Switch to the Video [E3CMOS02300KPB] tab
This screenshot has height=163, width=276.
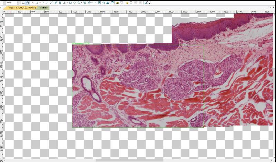[21, 7]
